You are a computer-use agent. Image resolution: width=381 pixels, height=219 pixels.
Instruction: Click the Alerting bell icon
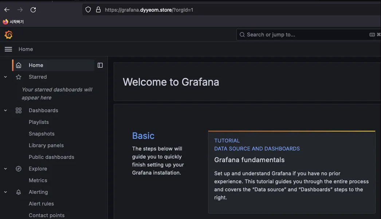point(19,192)
